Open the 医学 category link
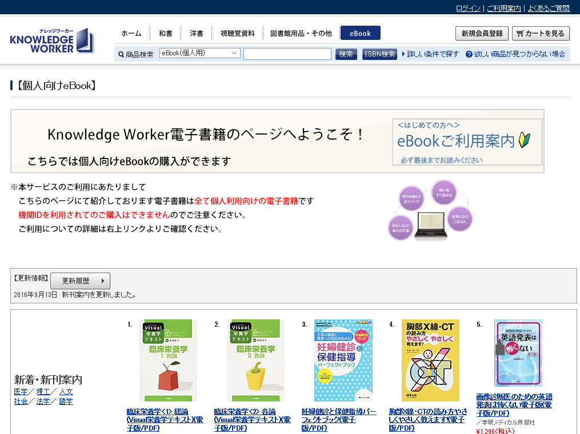 tap(21, 392)
